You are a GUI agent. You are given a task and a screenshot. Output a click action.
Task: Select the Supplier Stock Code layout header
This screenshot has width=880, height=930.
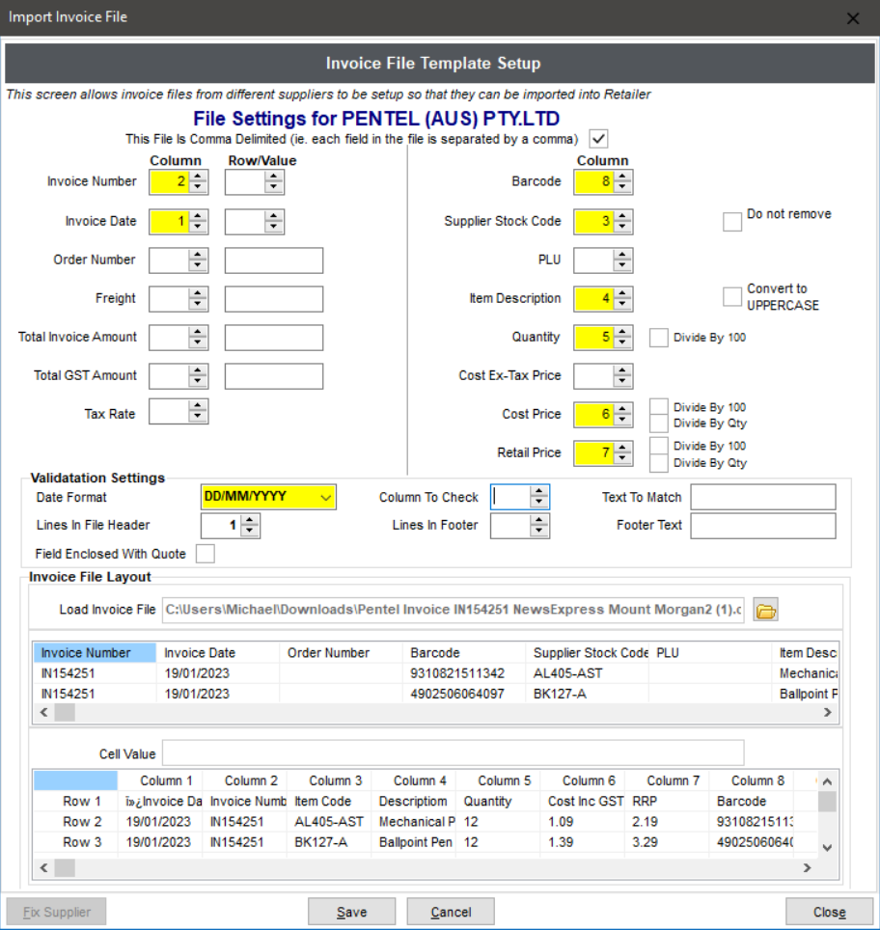pyautogui.click(x=588, y=652)
